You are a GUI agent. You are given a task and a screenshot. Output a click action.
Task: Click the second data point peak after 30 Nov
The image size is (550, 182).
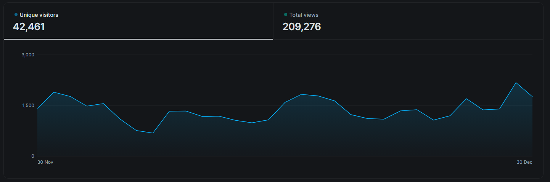[54, 92]
